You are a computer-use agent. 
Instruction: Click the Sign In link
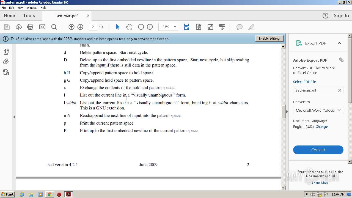341,16
